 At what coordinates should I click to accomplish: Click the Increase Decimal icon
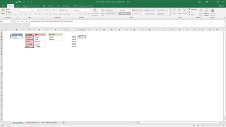point(86,14)
